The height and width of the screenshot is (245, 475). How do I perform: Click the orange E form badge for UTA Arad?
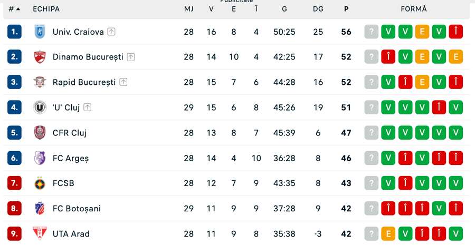[388, 233]
